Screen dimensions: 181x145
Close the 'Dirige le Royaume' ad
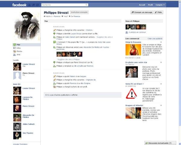[x=161, y=42]
